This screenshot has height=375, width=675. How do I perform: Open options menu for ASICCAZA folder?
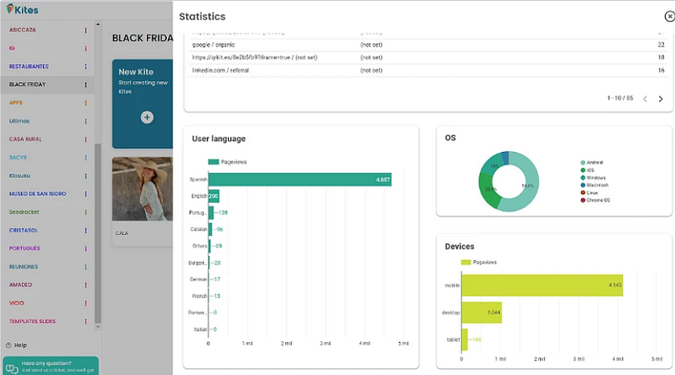coord(86,30)
